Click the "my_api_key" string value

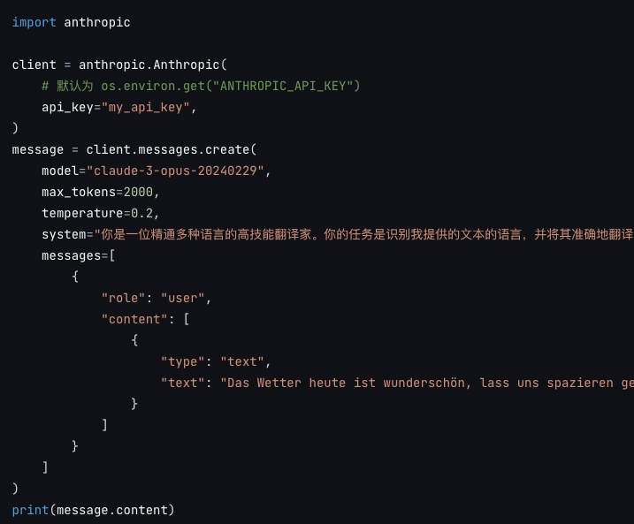[x=145, y=108]
